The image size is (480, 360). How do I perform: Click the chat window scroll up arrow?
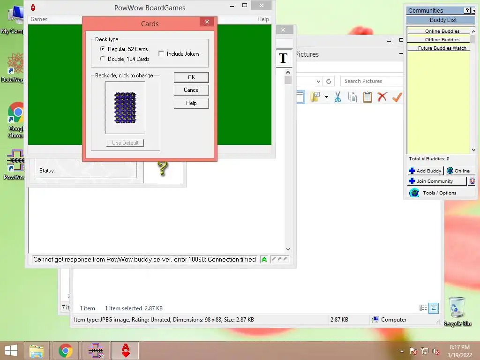(x=288, y=72)
